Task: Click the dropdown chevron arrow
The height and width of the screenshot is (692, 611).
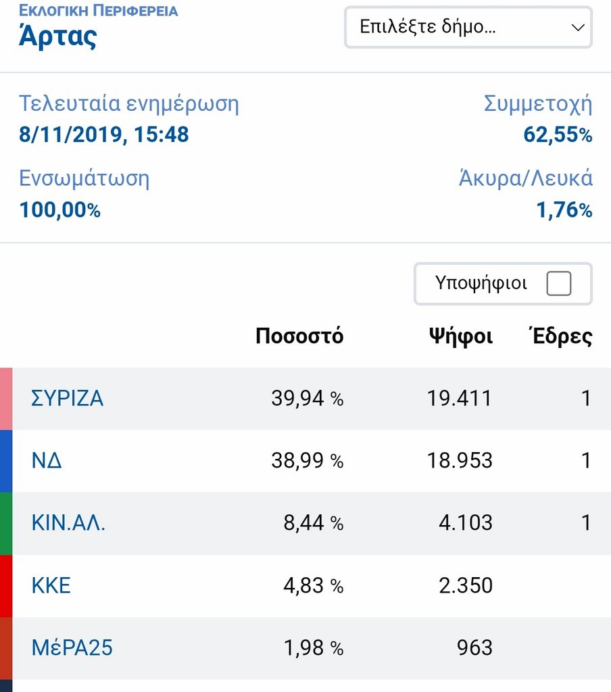Action: [x=577, y=28]
